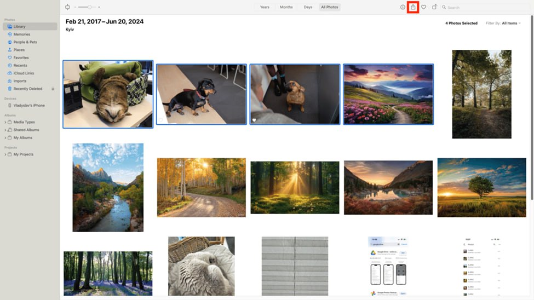Open Memories in the sidebar

(x=21, y=34)
